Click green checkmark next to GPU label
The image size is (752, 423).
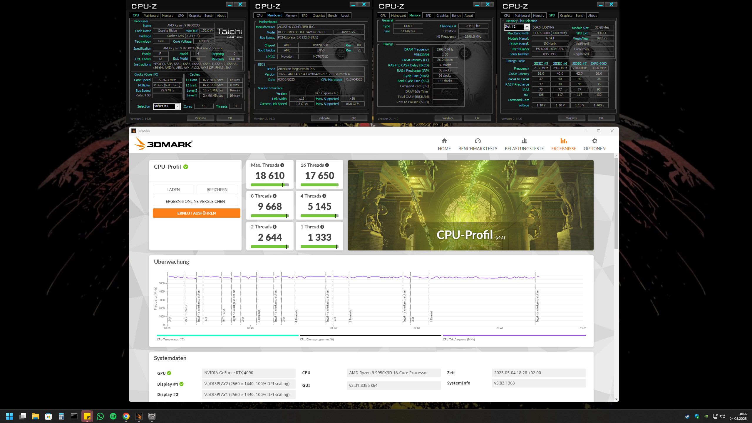click(169, 373)
